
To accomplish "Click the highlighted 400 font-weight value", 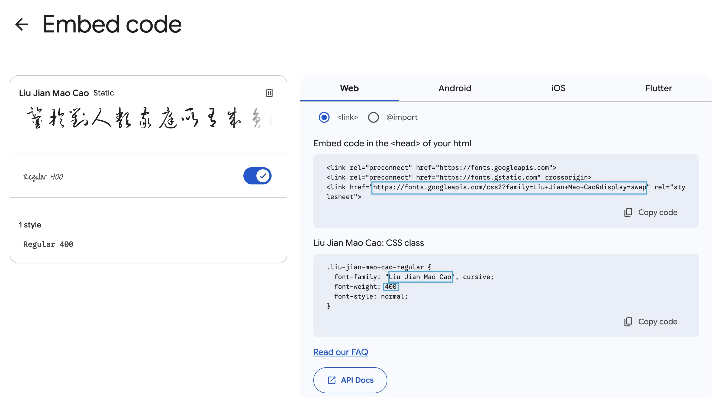I will 391,287.
